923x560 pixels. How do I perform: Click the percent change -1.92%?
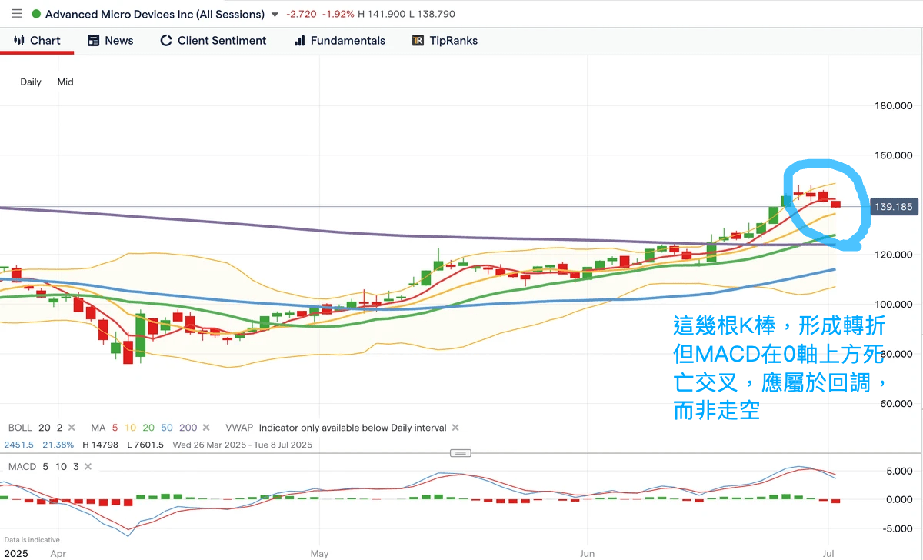point(338,15)
